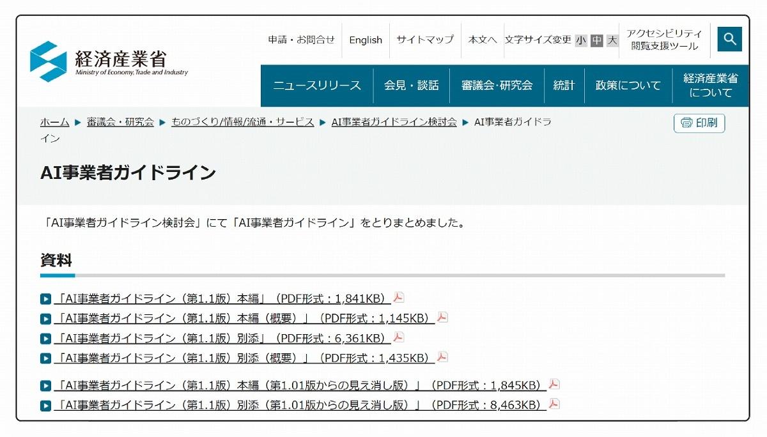The image size is (767, 437).
Task: Set text size to medium (中)
Action: pyautogui.click(x=596, y=40)
